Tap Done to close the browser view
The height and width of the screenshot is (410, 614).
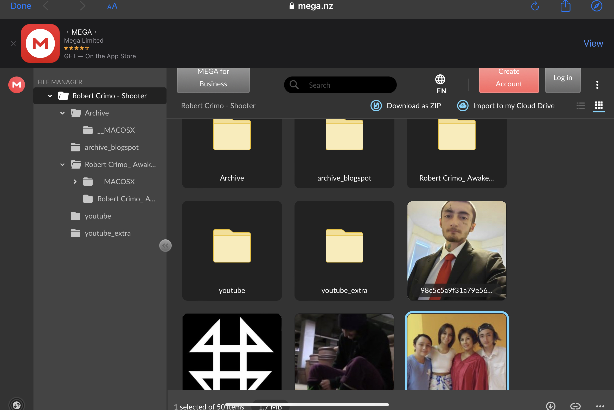[21, 6]
